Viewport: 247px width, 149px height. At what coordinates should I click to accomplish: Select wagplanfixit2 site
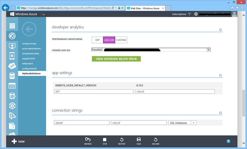click(x=29, y=58)
